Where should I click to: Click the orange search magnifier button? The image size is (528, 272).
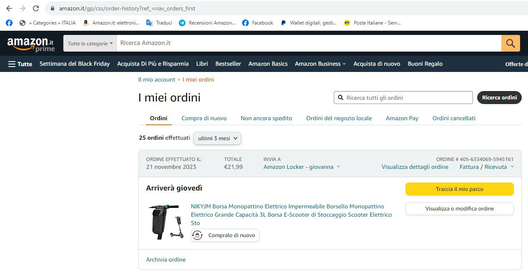(510, 43)
